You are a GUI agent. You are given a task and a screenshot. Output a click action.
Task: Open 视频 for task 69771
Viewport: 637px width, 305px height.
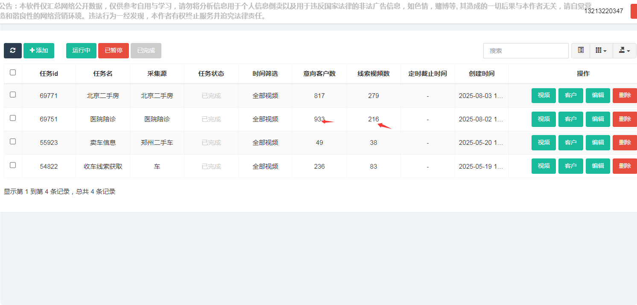pos(543,95)
